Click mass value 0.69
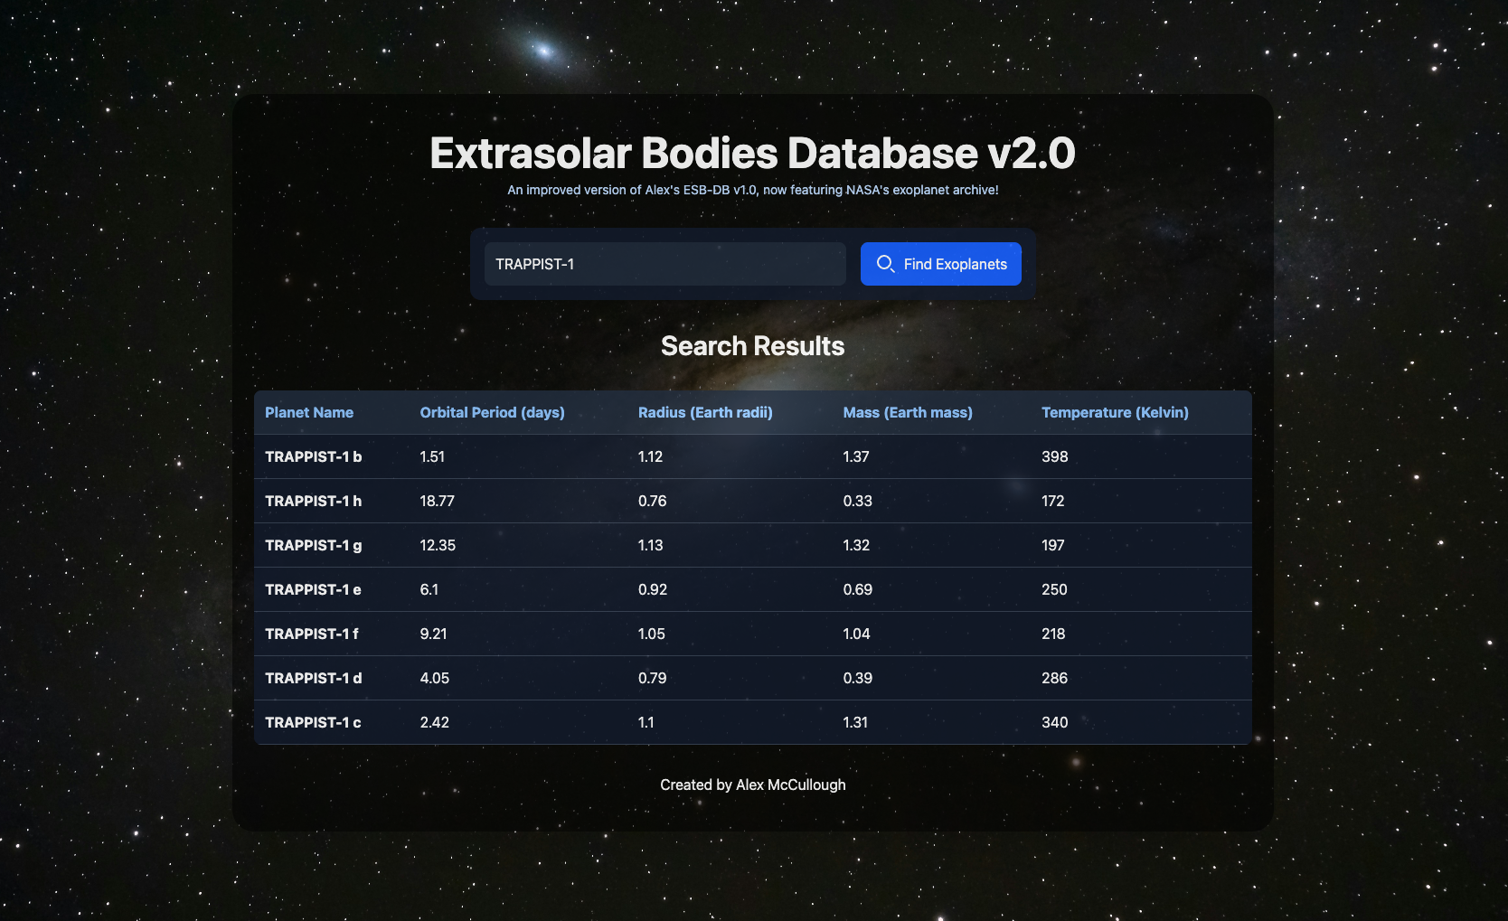The image size is (1508, 921). pos(858,589)
